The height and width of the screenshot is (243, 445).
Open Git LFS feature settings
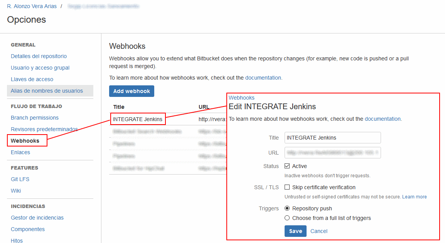point(20,179)
